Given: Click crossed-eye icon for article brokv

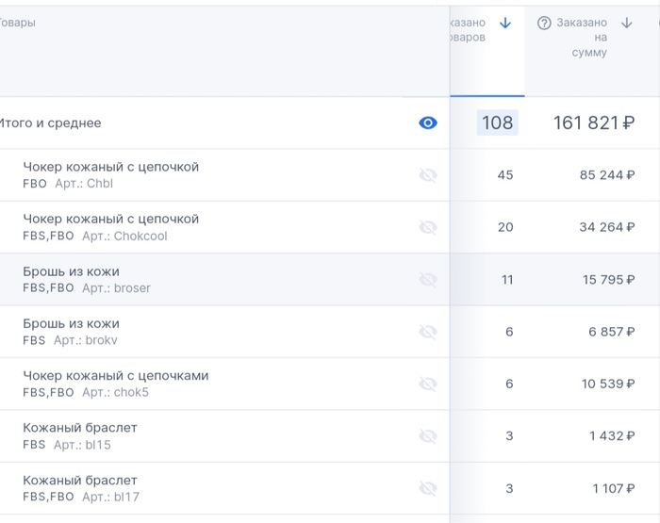Looking at the screenshot, I should click(428, 332).
